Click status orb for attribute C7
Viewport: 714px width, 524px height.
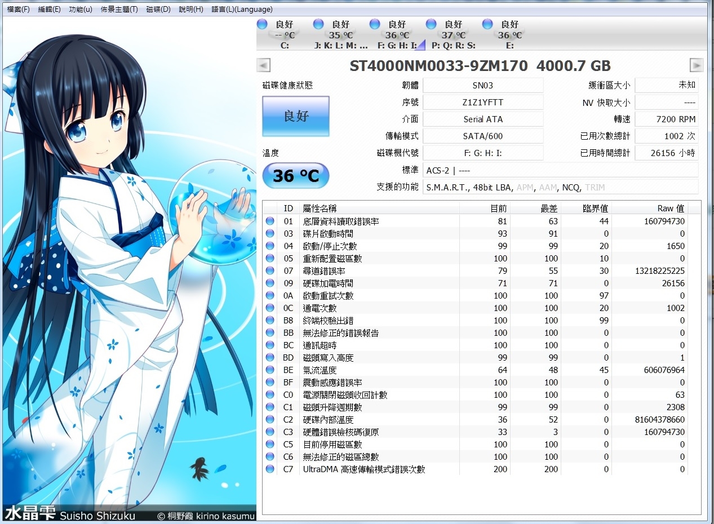pos(270,469)
